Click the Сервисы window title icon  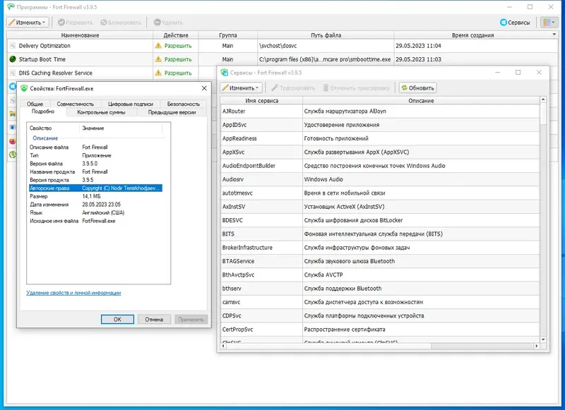pos(225,73)
